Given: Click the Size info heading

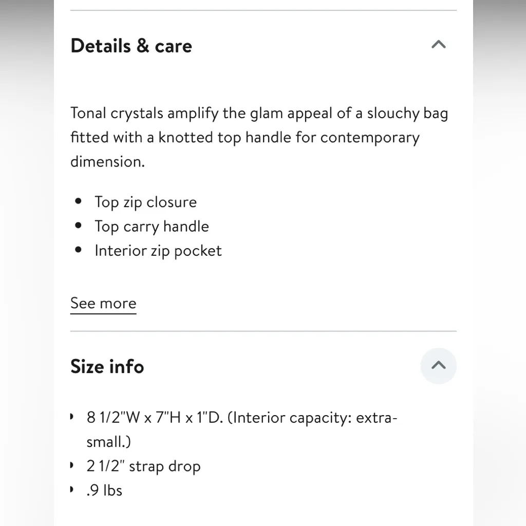Looking at the screenshot, I should pos(107,367).
